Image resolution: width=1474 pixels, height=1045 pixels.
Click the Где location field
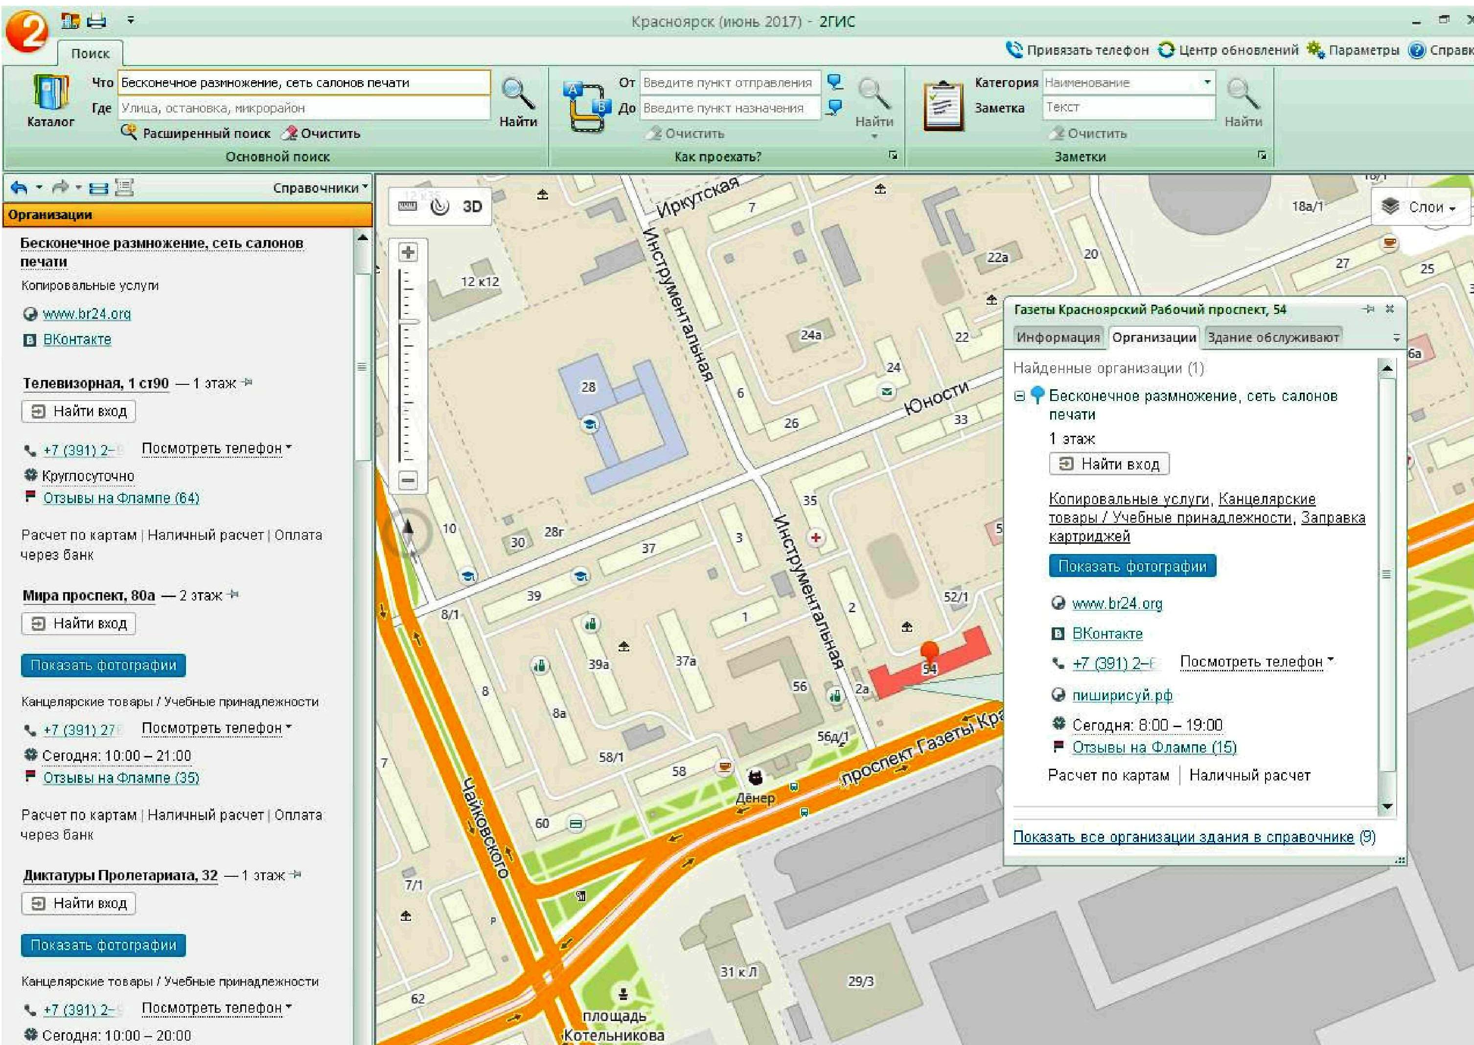coord(304,108)
